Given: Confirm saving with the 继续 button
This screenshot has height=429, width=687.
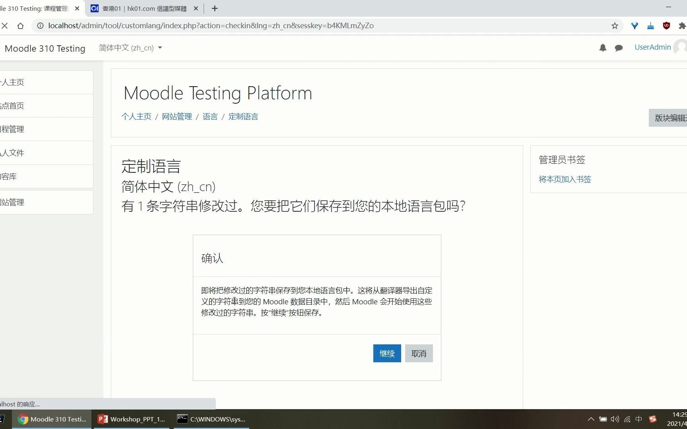Looking at the screenshot, I should (387, 353).
